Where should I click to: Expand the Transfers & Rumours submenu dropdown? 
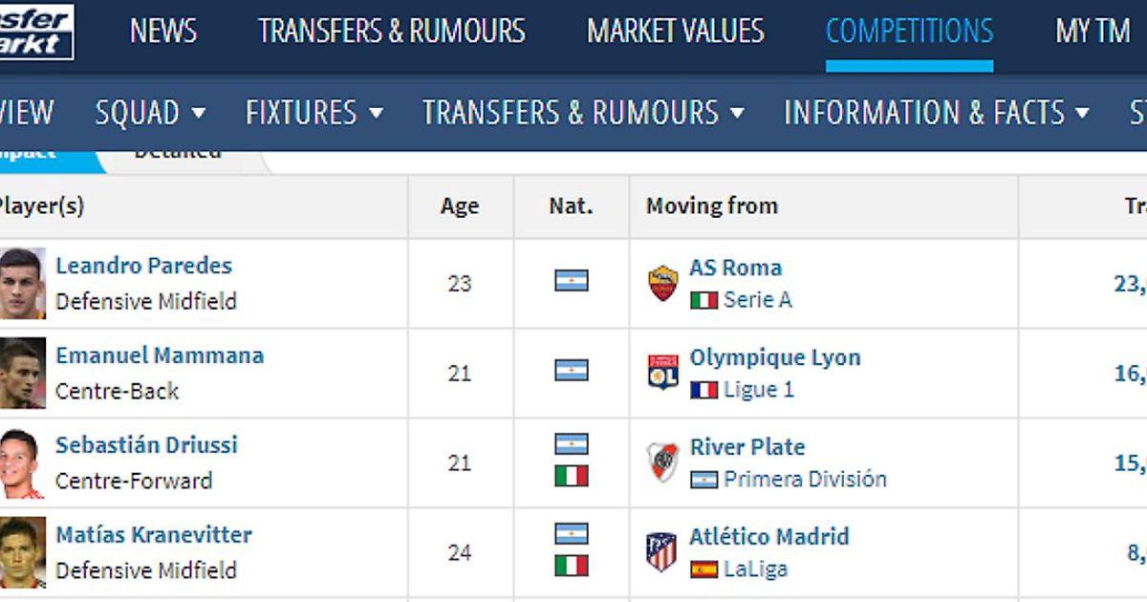(x=583, y=113)
